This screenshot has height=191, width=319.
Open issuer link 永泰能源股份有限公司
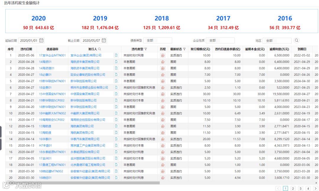tap(85, 152)
